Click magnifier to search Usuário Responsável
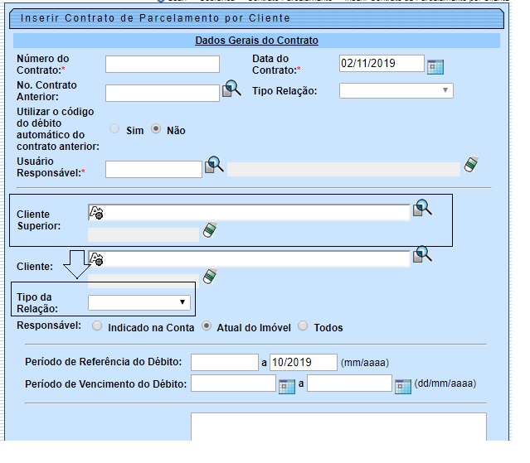The width and height of the screenshot is (530, 463). click(215, 165)
